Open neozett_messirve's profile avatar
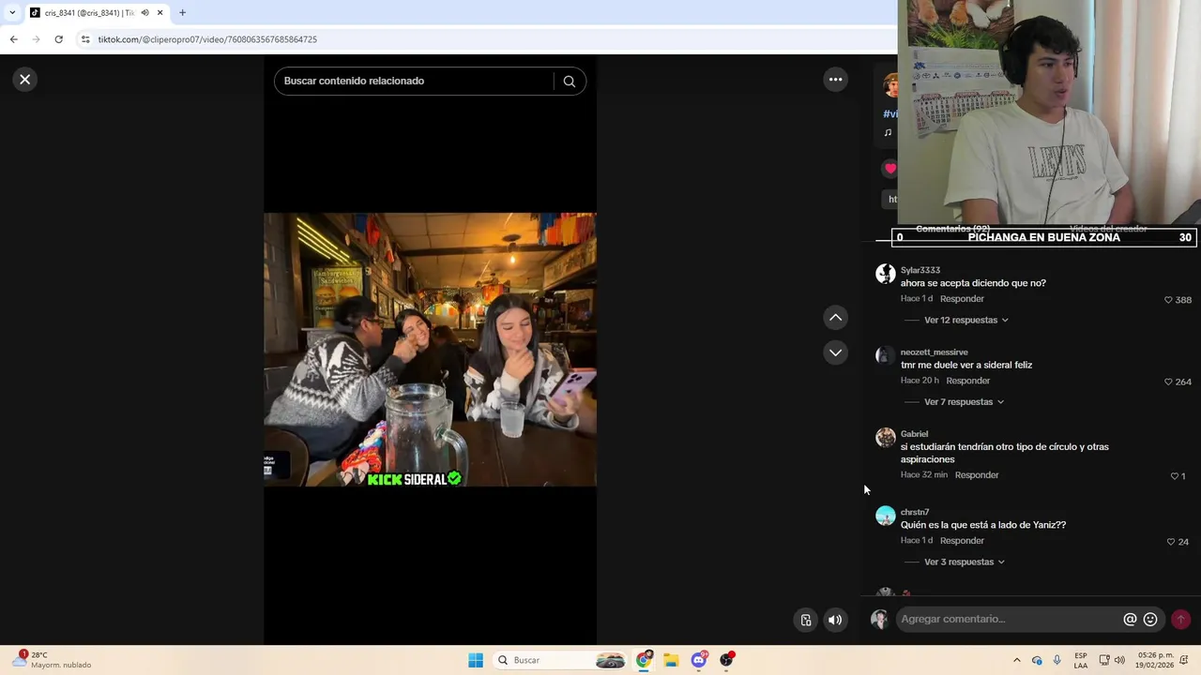The height and width of the screenshot is (675, 1201). coord(886,355)
